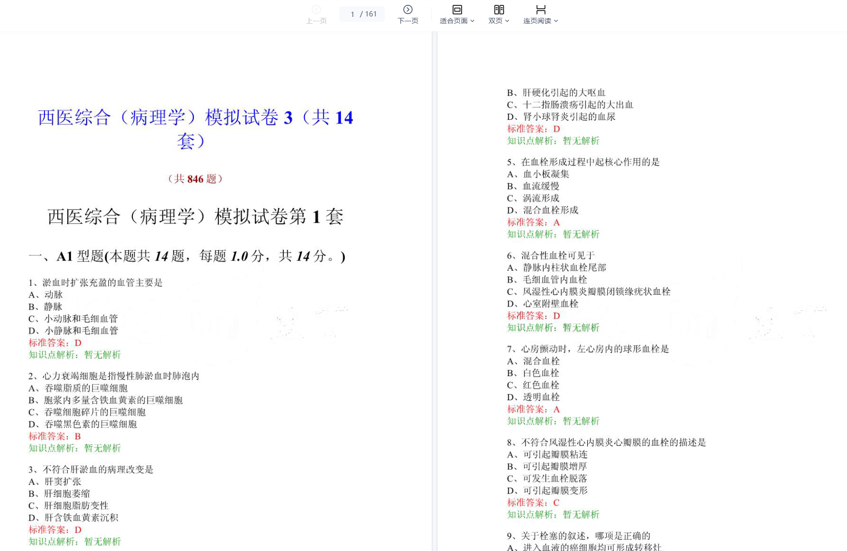Viewport: 847px width, 551px height.
Task: Click the 下一页 text label
Action: coord(408,21)
